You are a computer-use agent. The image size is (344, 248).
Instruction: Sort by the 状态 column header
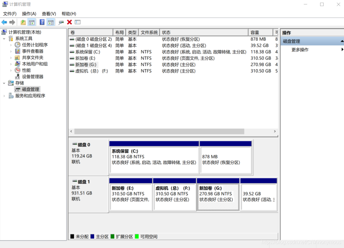point(204,32)
